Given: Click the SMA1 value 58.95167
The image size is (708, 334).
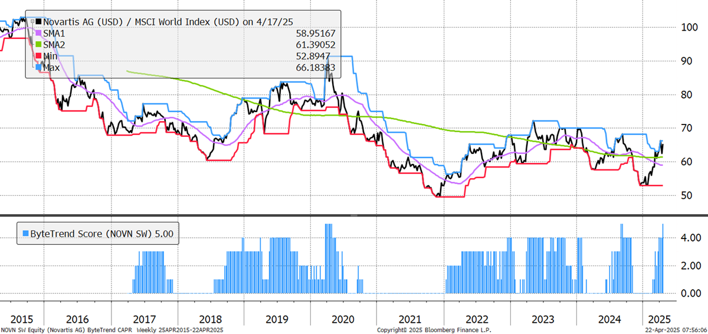Looking at the screenshot, I should click(x=315, y=33).
